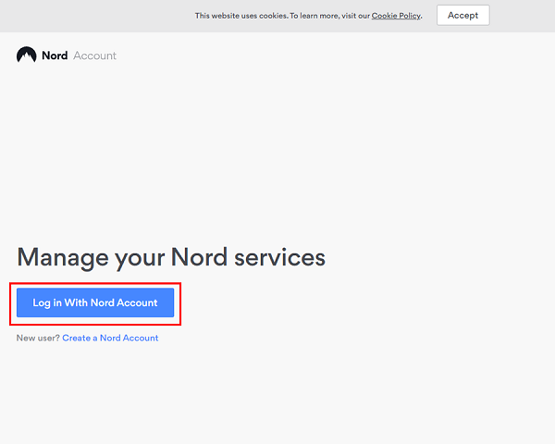The height and width of the screenshot is (444, 555).
Task: Log in With Nord Account
Action: pyautogui.click(x=95, y=302)
